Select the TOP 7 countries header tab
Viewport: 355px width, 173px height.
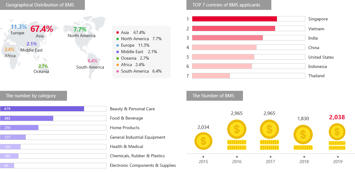pos(229,5)
